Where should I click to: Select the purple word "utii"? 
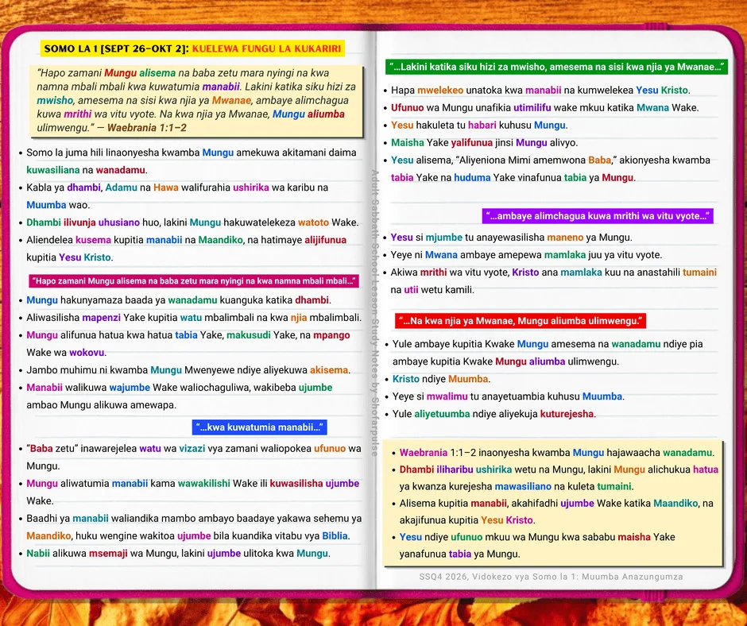[x=411, y=290]
